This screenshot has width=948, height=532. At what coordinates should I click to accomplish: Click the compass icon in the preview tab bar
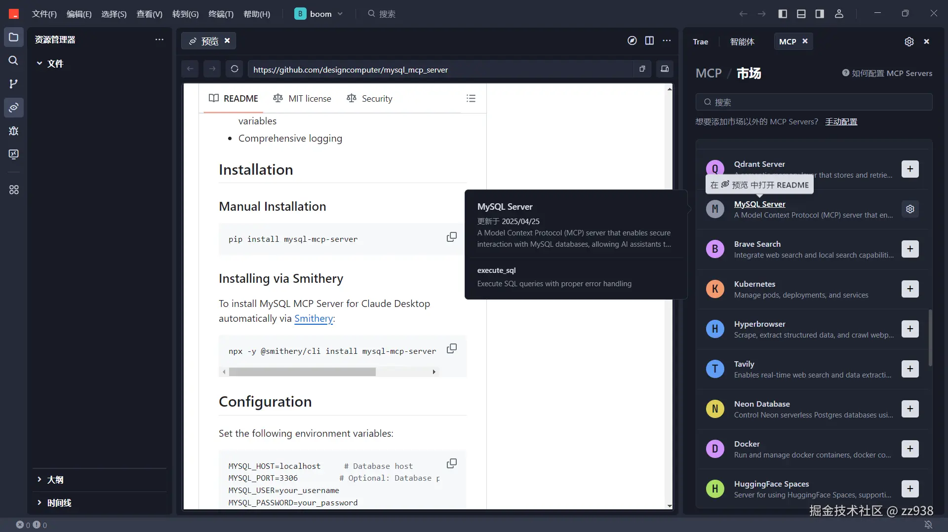pos(632,40)
